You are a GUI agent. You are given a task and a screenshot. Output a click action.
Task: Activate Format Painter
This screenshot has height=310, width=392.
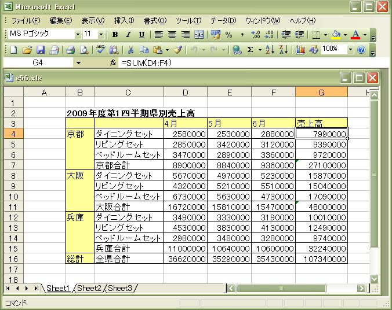(178, 50)
